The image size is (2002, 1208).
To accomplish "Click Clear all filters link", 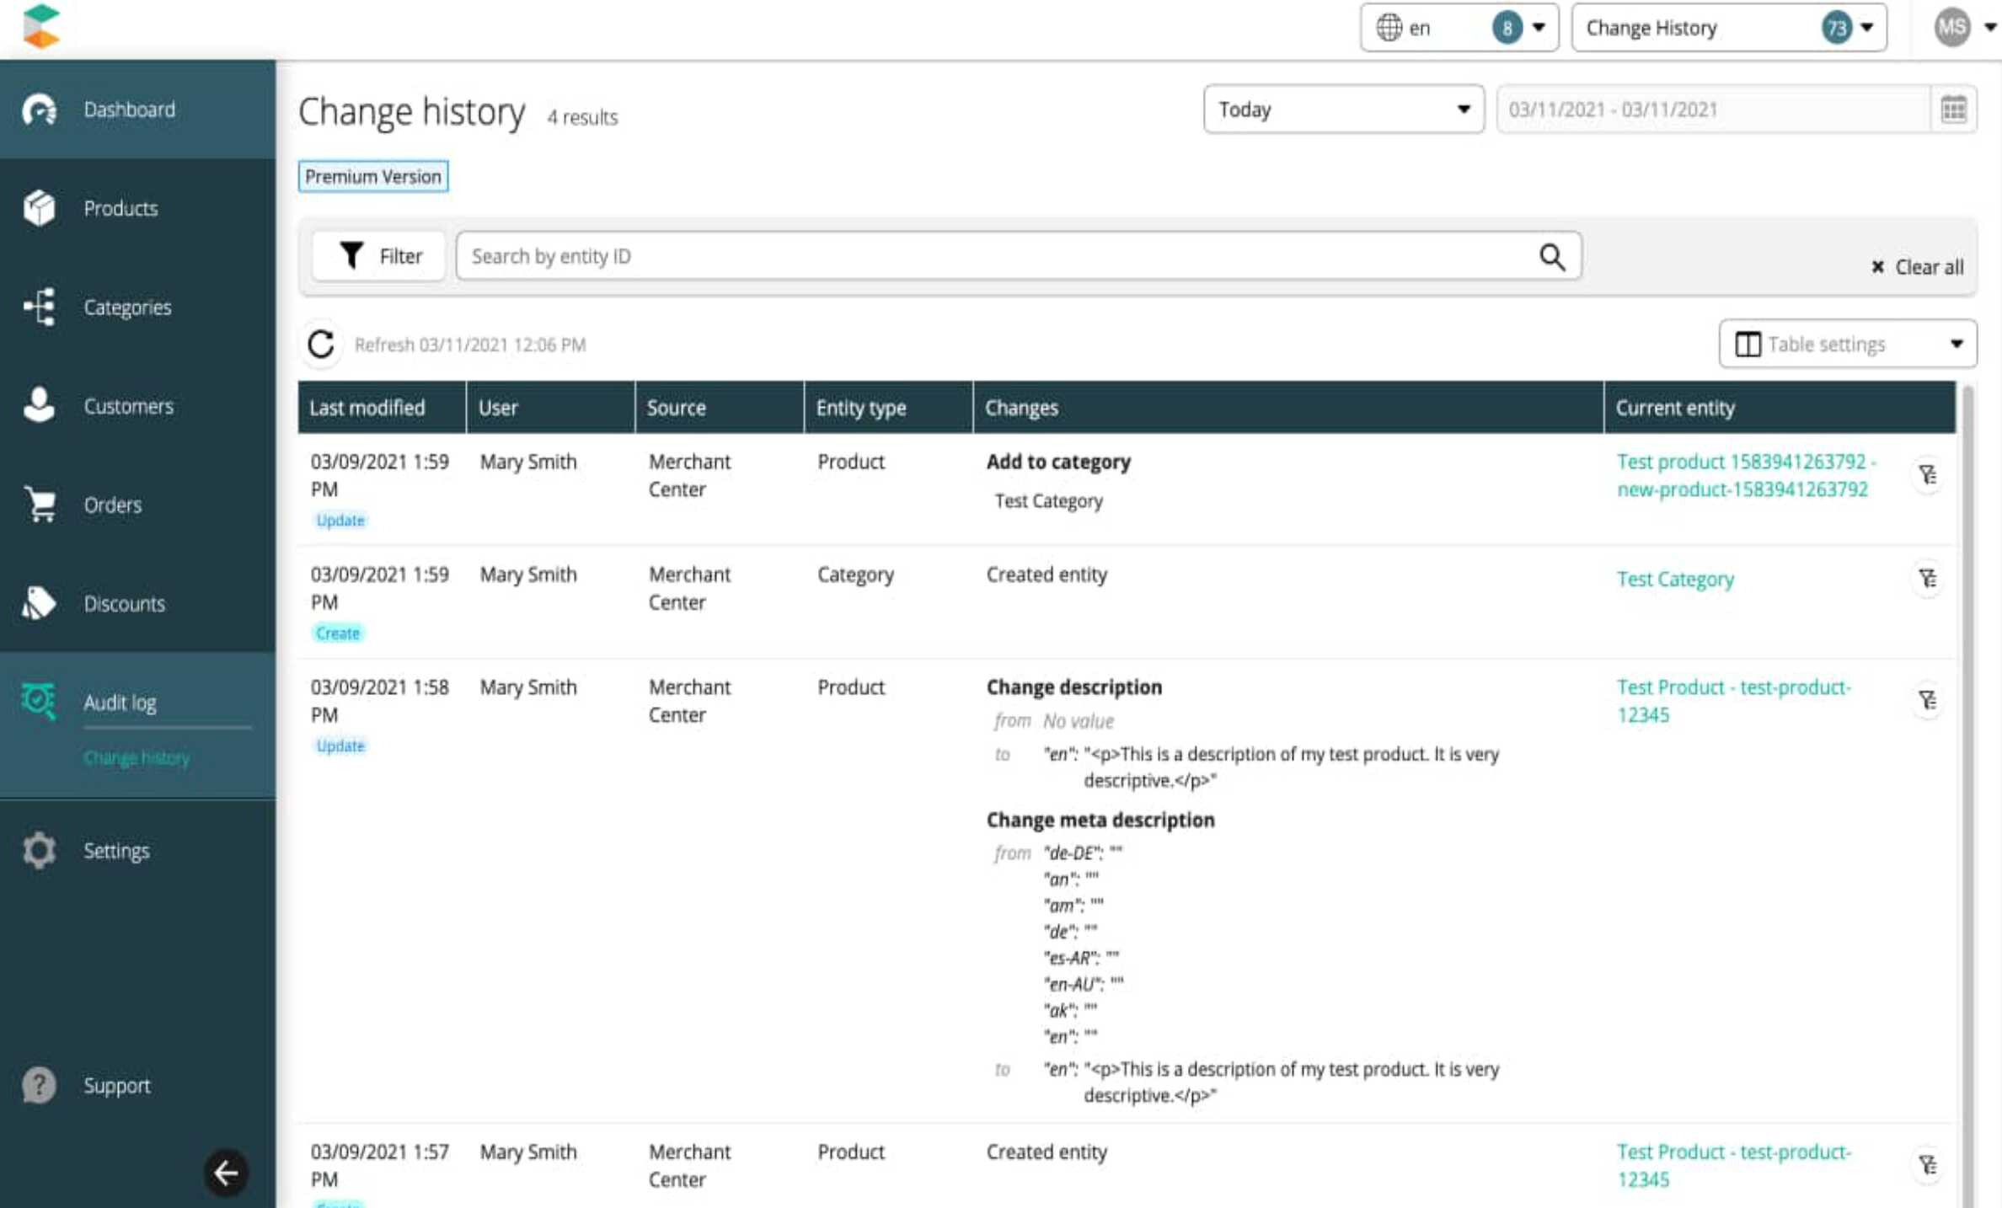I will pos(1914,266).
